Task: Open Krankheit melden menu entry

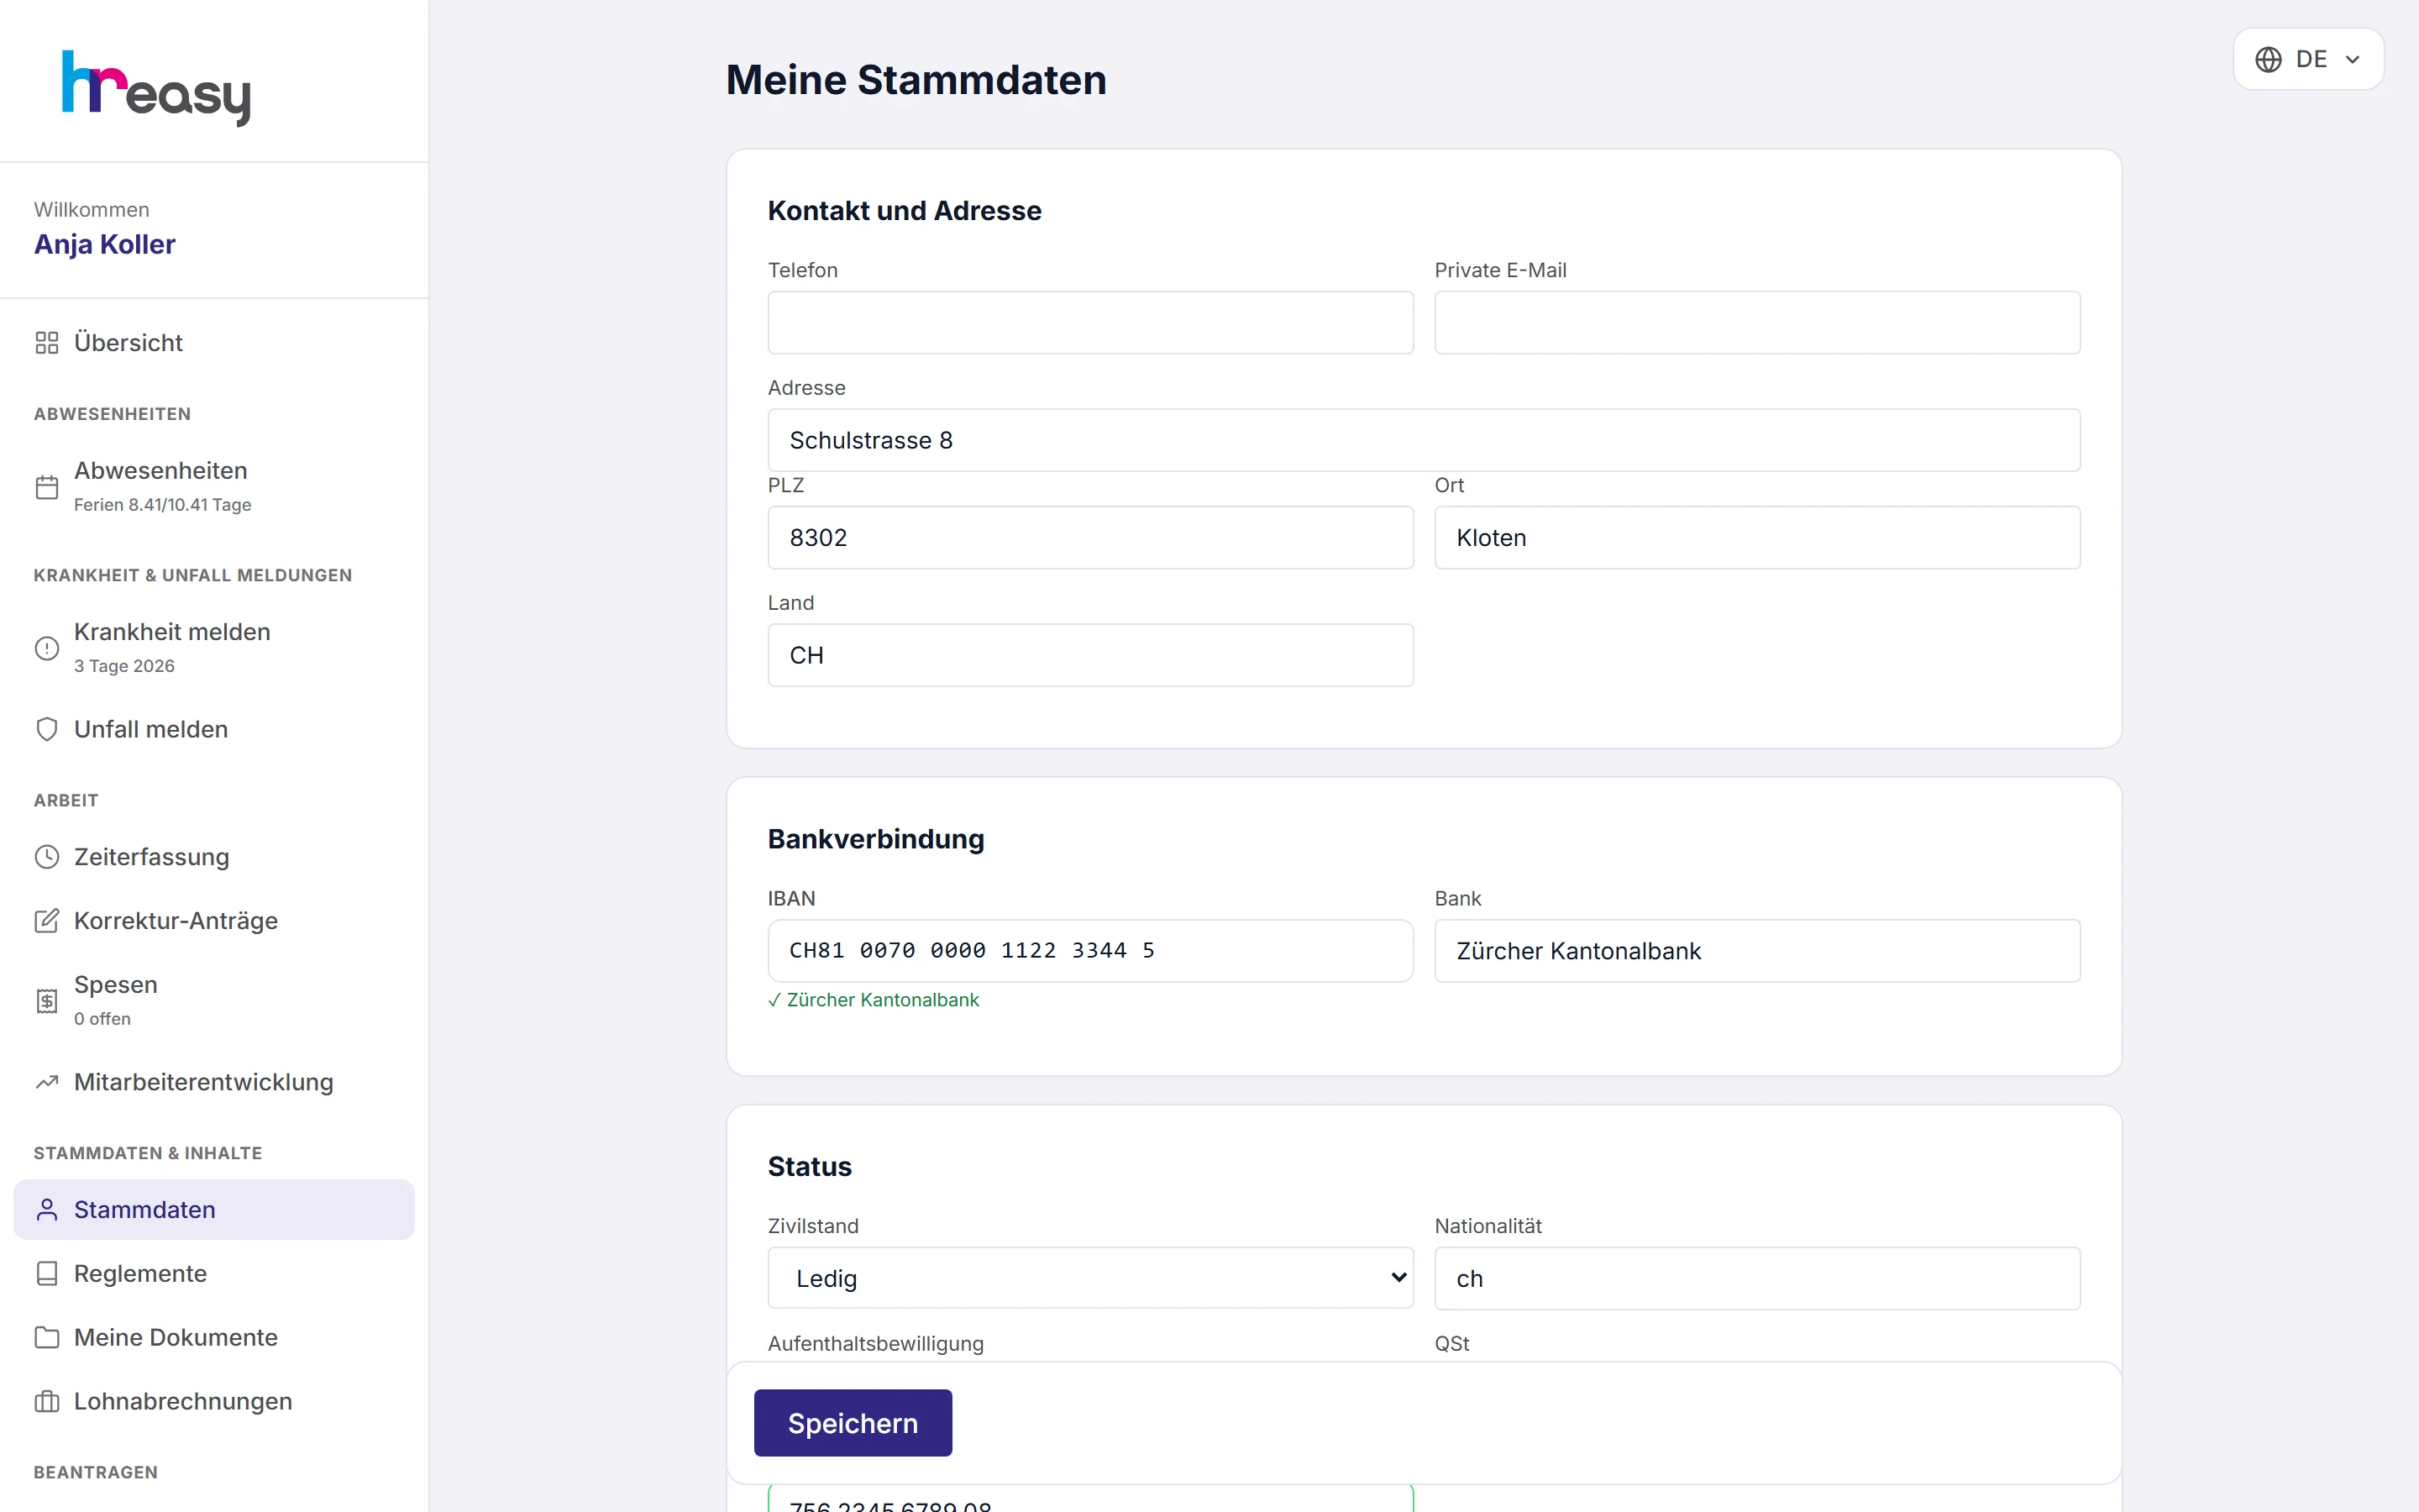Action: [x=214, y=648]
